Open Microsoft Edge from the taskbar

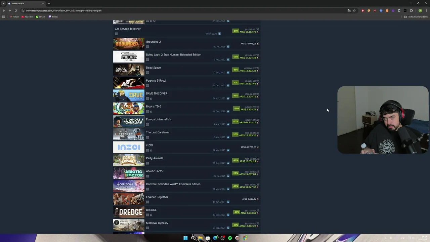coord(215,238)
